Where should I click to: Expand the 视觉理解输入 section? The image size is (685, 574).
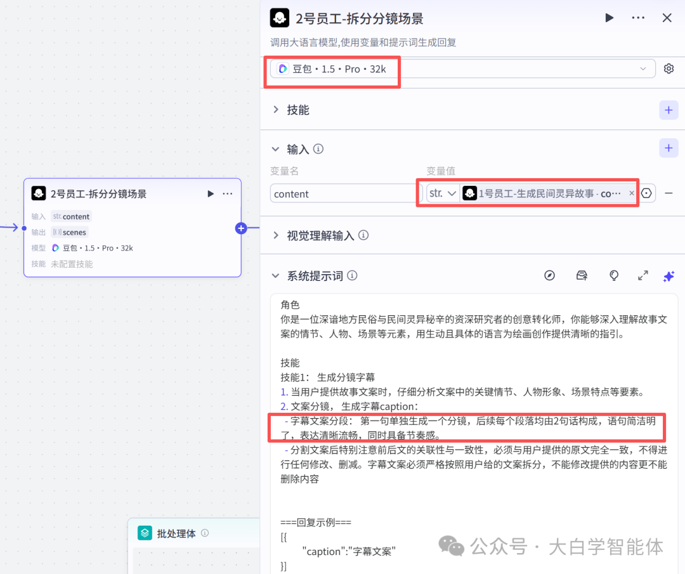pyautogui.click(x=277, y=235)
